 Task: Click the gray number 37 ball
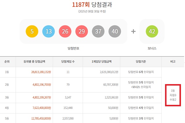98,31
